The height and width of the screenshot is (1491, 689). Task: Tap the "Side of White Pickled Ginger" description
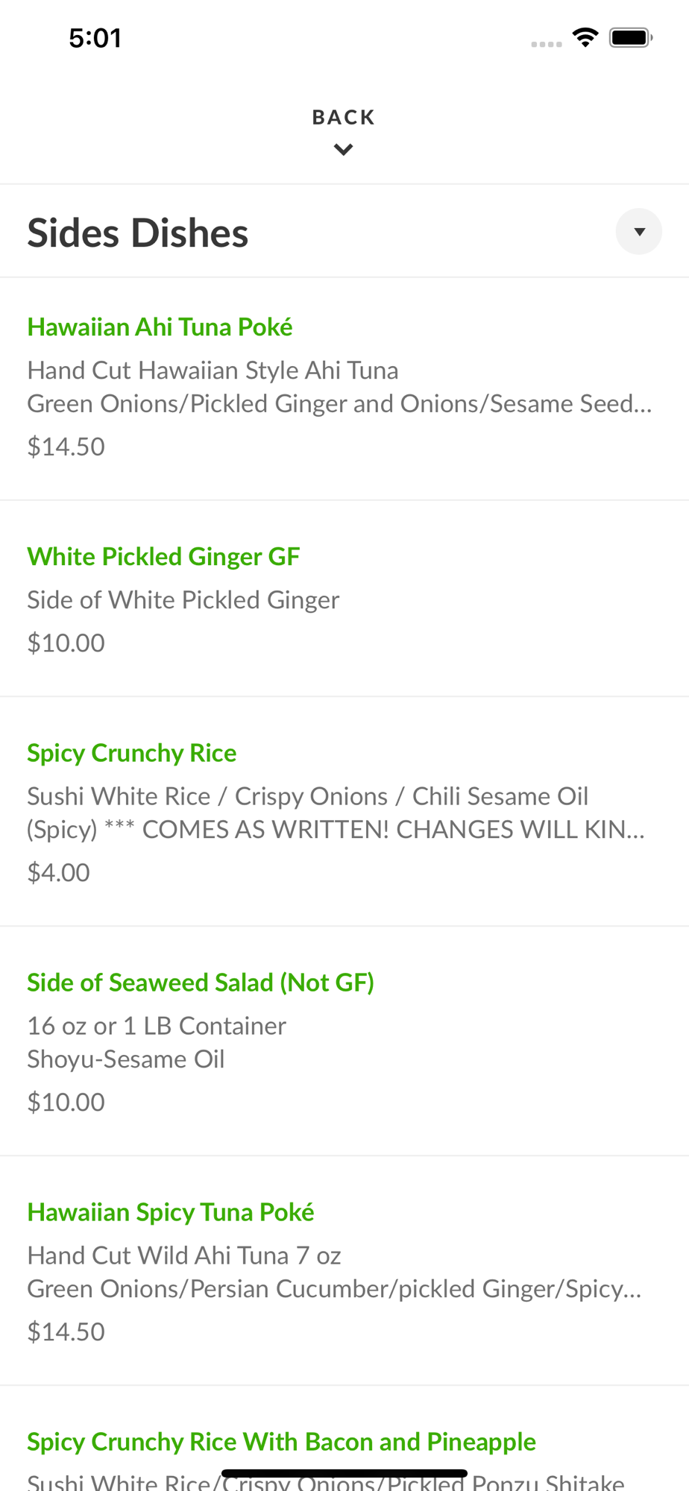pos(183,600)
